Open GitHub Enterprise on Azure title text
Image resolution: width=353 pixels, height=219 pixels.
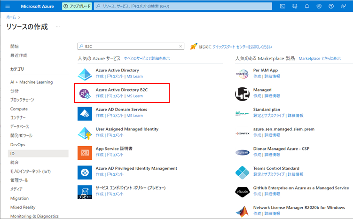tap(301, 188)
